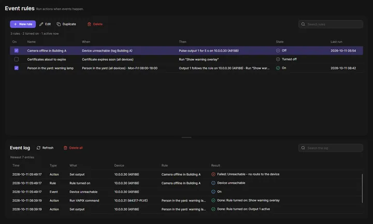Click info icon beside 'On' log result
The height and width of the screenshot is (224, 373).
[x=213, y=192]
